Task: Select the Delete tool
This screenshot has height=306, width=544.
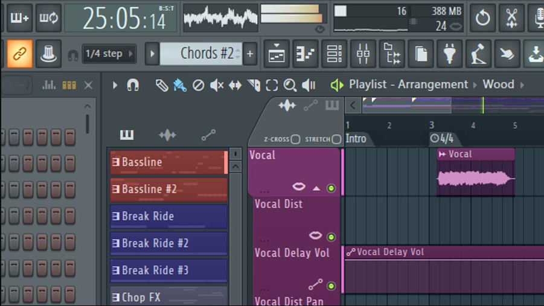Action: pos(199,85)
